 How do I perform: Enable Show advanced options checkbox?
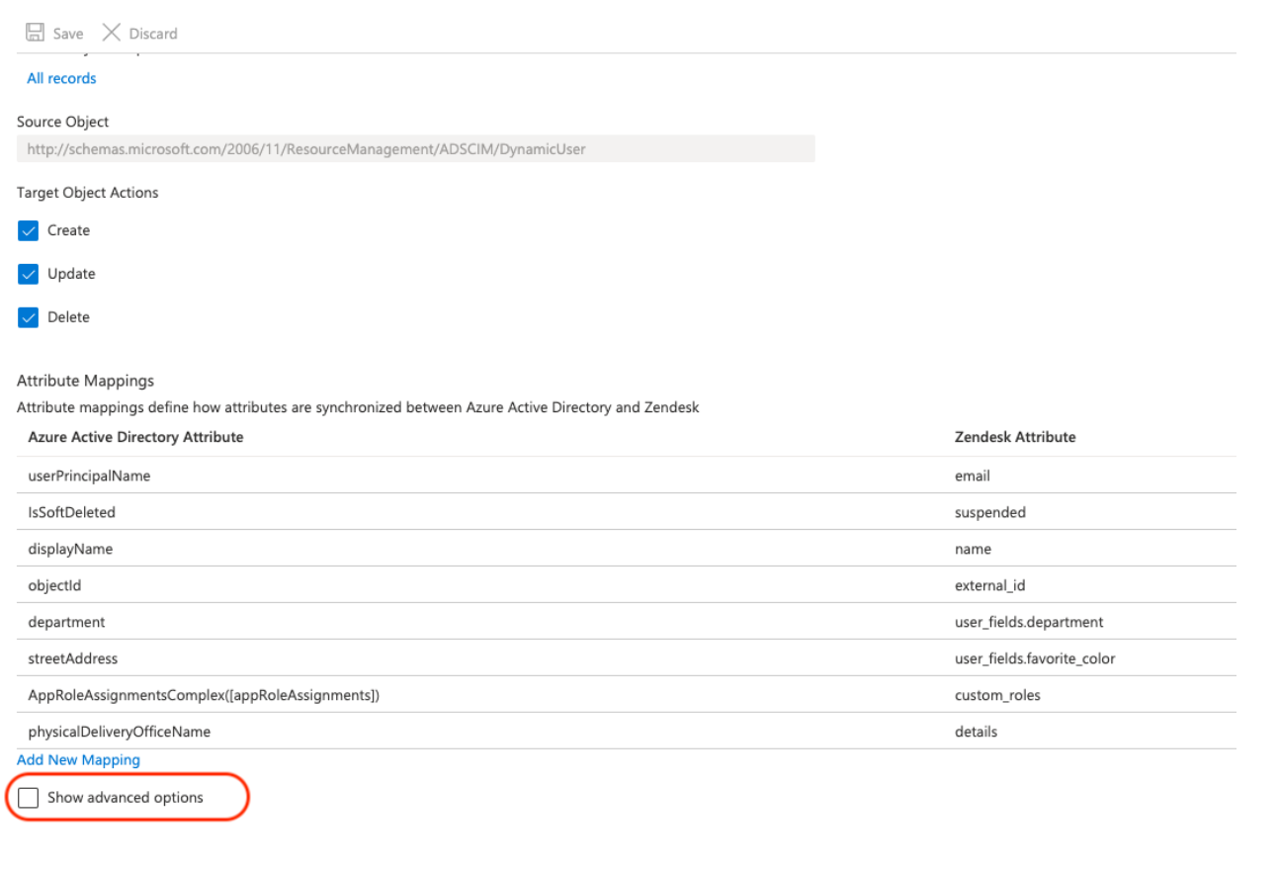(x=29, y=798)
